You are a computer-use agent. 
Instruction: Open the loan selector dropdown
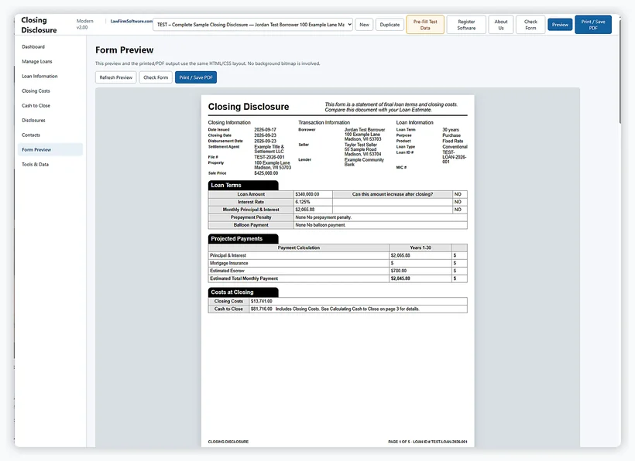coord(252,25)
